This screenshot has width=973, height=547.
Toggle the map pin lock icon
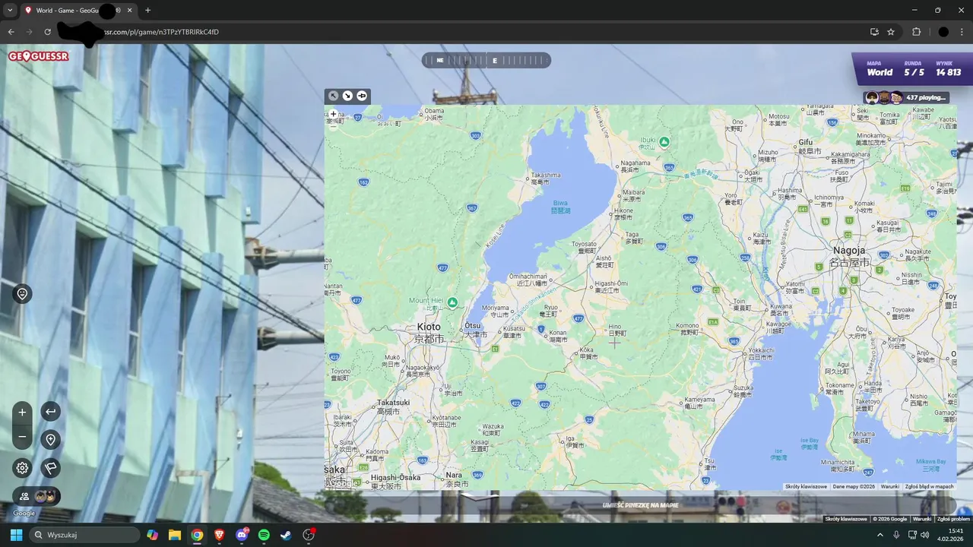(362, 96)
